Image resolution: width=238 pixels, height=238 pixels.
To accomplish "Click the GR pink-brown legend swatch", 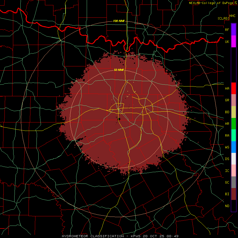I will pyautogui.click(x=234, y=100).
